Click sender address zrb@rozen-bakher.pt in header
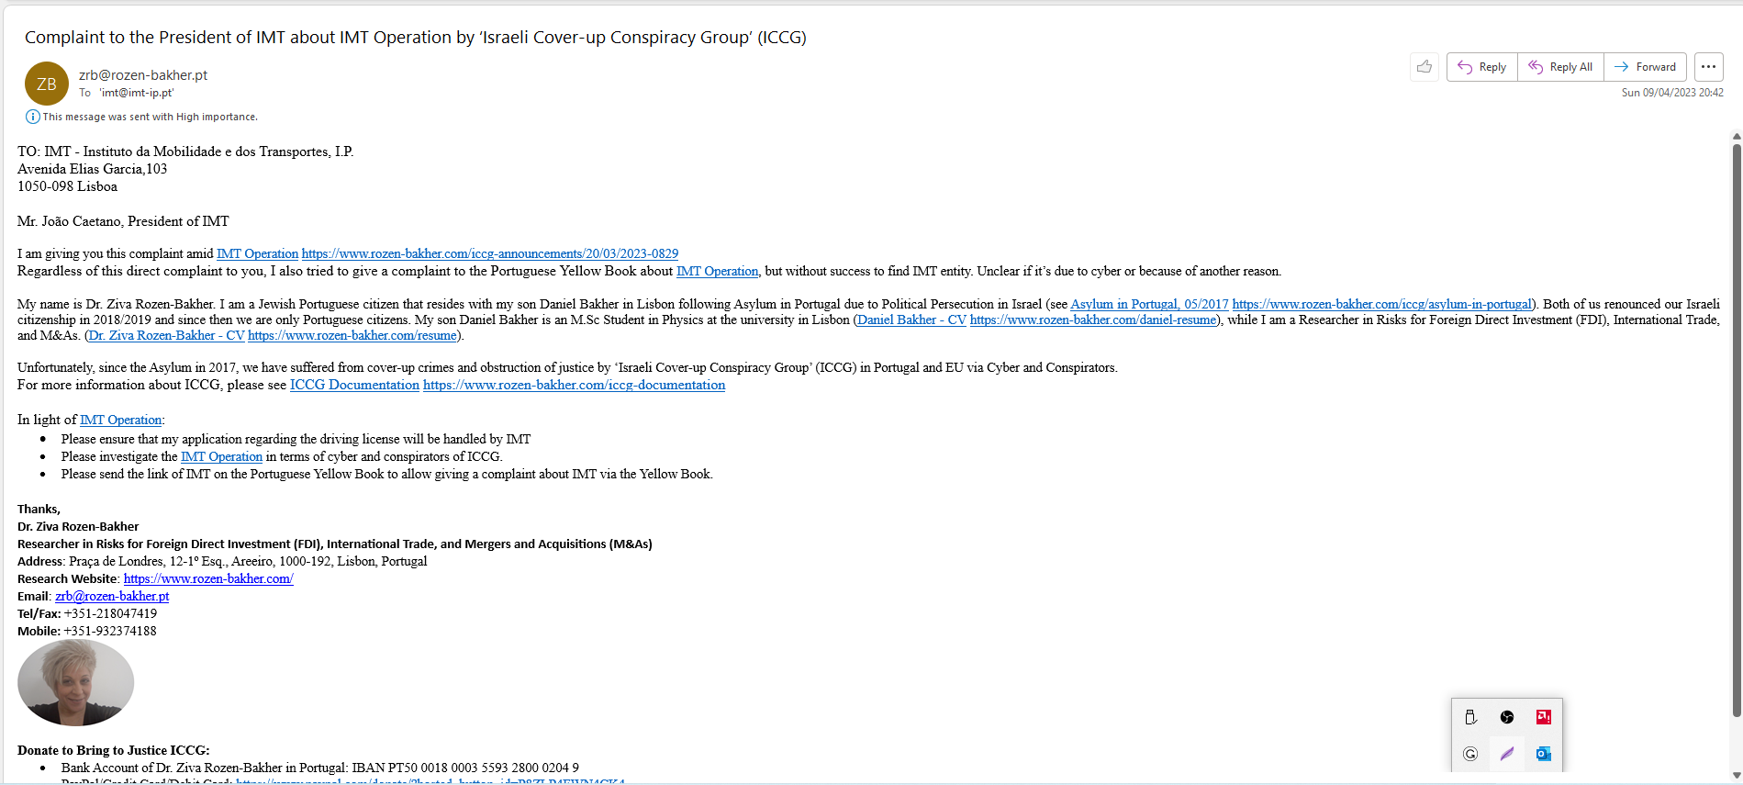The height and width of the screenshot is (785, 1743). (x=143, y=75)
